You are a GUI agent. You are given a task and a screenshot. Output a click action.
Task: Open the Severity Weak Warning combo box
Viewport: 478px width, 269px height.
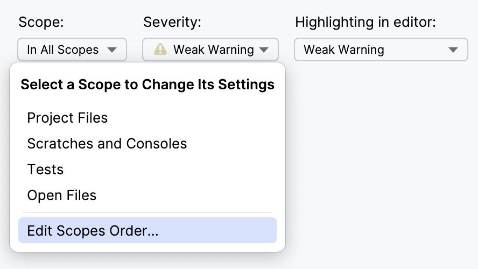(x=210, y=49)
